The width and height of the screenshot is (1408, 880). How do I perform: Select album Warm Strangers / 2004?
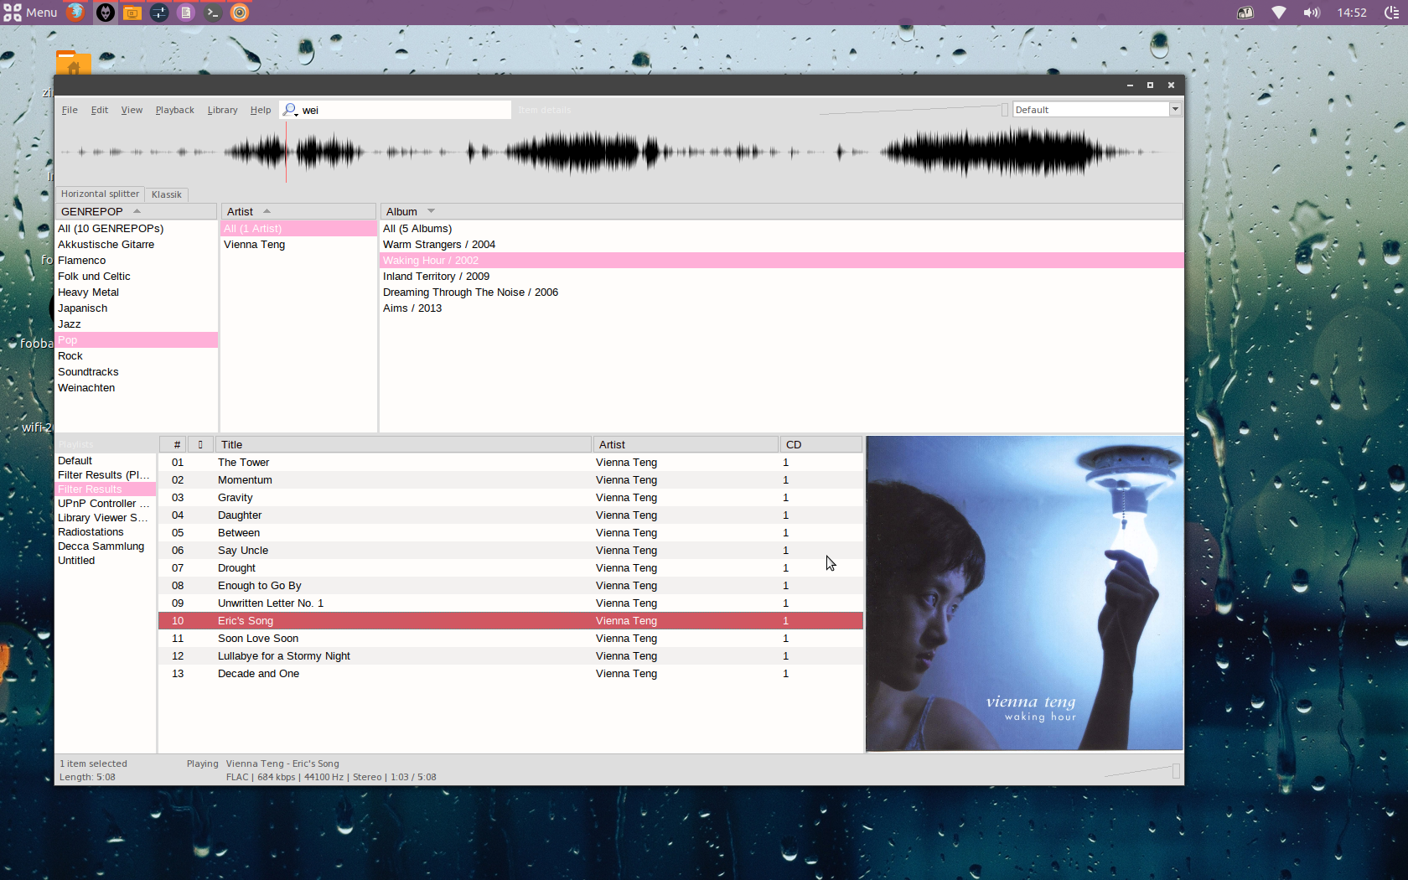click(x=781, y=245)
